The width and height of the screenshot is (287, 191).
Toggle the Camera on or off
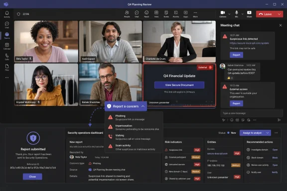tap(223, 14)
